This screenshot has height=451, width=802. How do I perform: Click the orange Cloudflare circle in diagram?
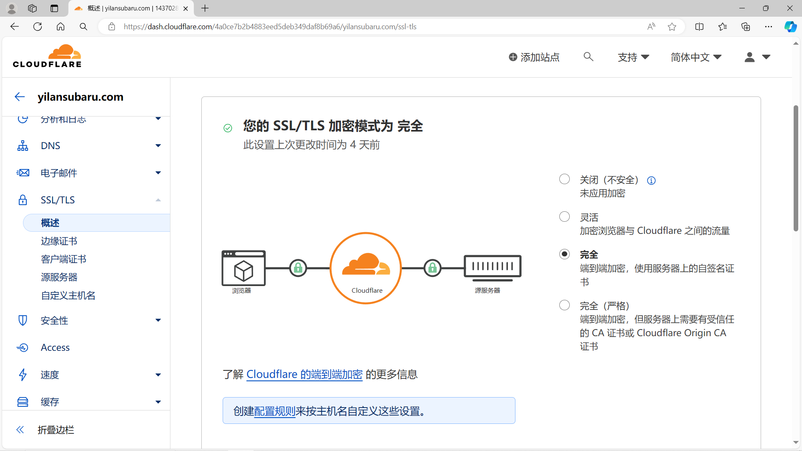pyautogui.click(x=365, y=268)
